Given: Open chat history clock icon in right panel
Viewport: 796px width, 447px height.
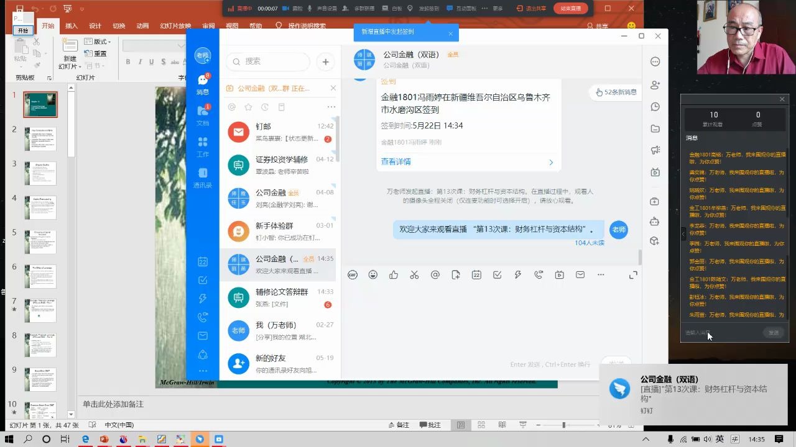Looking at the screenshot, I should click(655, 107).
